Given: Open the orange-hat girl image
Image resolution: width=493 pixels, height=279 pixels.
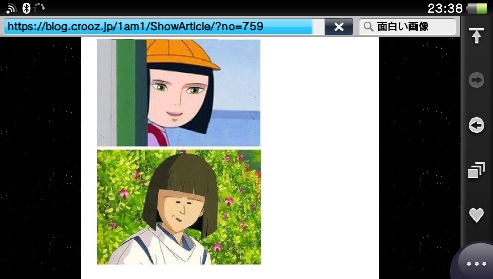Looking at the screenshot, I should click(179, 93).
